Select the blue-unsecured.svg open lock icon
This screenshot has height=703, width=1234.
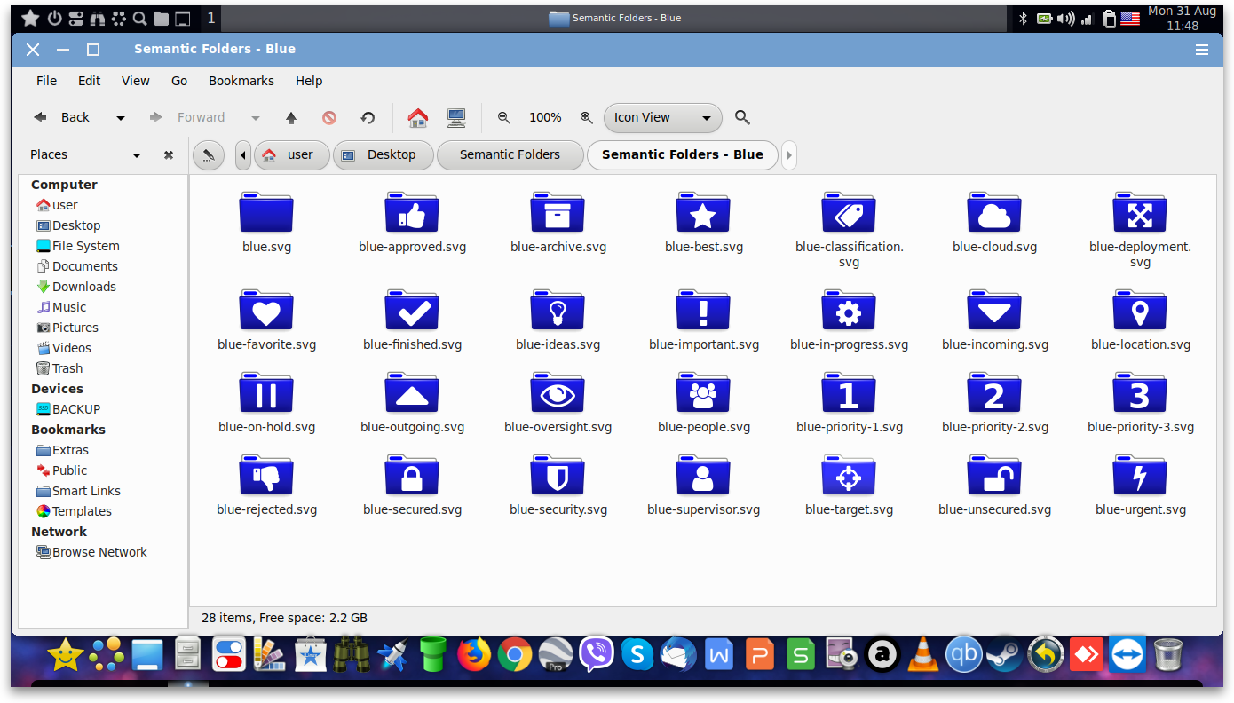994,475
